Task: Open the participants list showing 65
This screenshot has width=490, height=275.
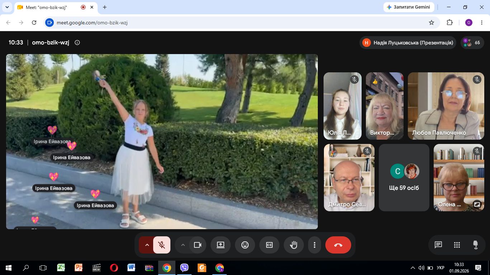Action: tap(472, 43)
